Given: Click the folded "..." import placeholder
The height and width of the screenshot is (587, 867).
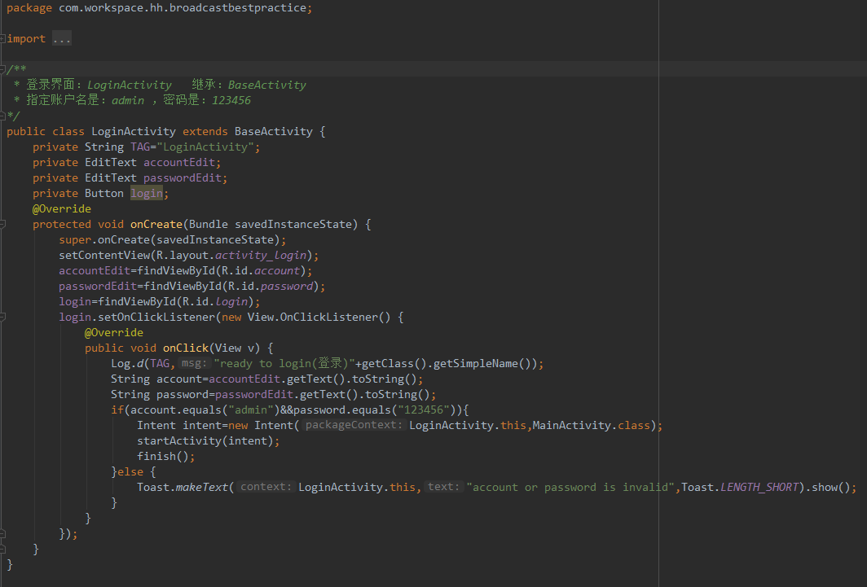Looking at the screenshot, I should click(x=62, y=38).
